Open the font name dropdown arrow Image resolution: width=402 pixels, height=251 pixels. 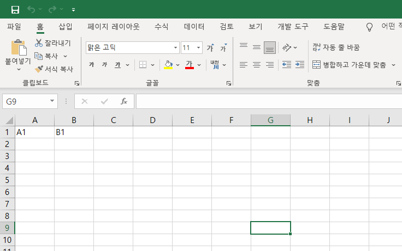[175, 47]
